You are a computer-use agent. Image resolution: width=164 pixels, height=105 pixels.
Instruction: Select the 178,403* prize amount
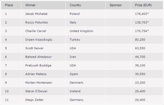click(x=142, y=14)
